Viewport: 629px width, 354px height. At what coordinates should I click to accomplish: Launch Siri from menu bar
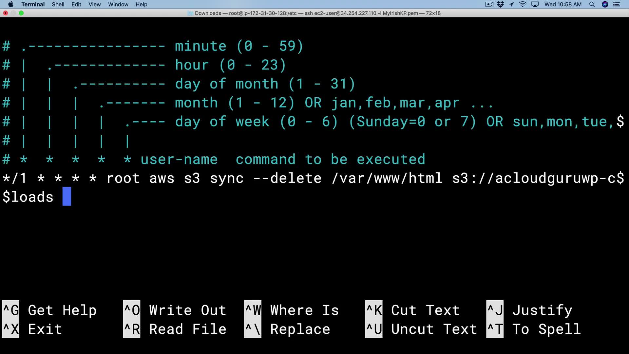[x=605, y=4]
